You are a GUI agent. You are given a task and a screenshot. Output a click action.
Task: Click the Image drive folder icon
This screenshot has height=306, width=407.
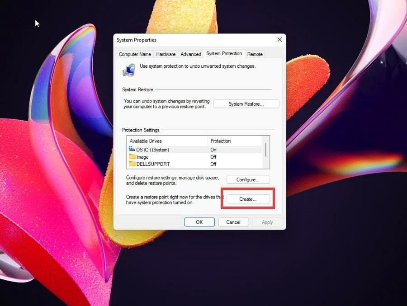(x=132, y=156)
